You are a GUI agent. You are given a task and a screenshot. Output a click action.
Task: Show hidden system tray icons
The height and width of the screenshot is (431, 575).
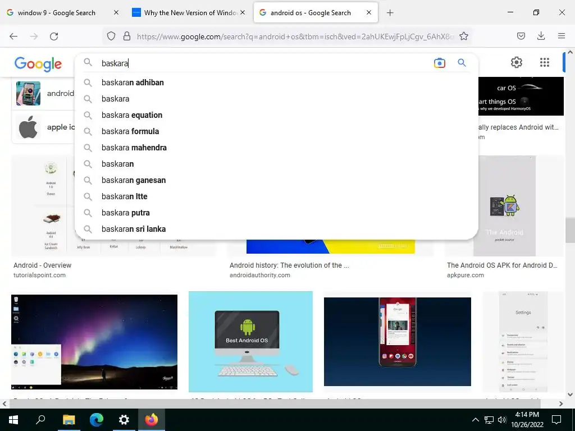(475, 420)
